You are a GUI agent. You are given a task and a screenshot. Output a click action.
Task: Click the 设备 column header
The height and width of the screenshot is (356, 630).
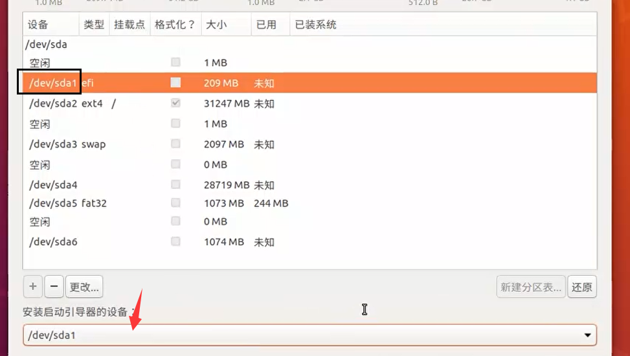tap(38, 25)
